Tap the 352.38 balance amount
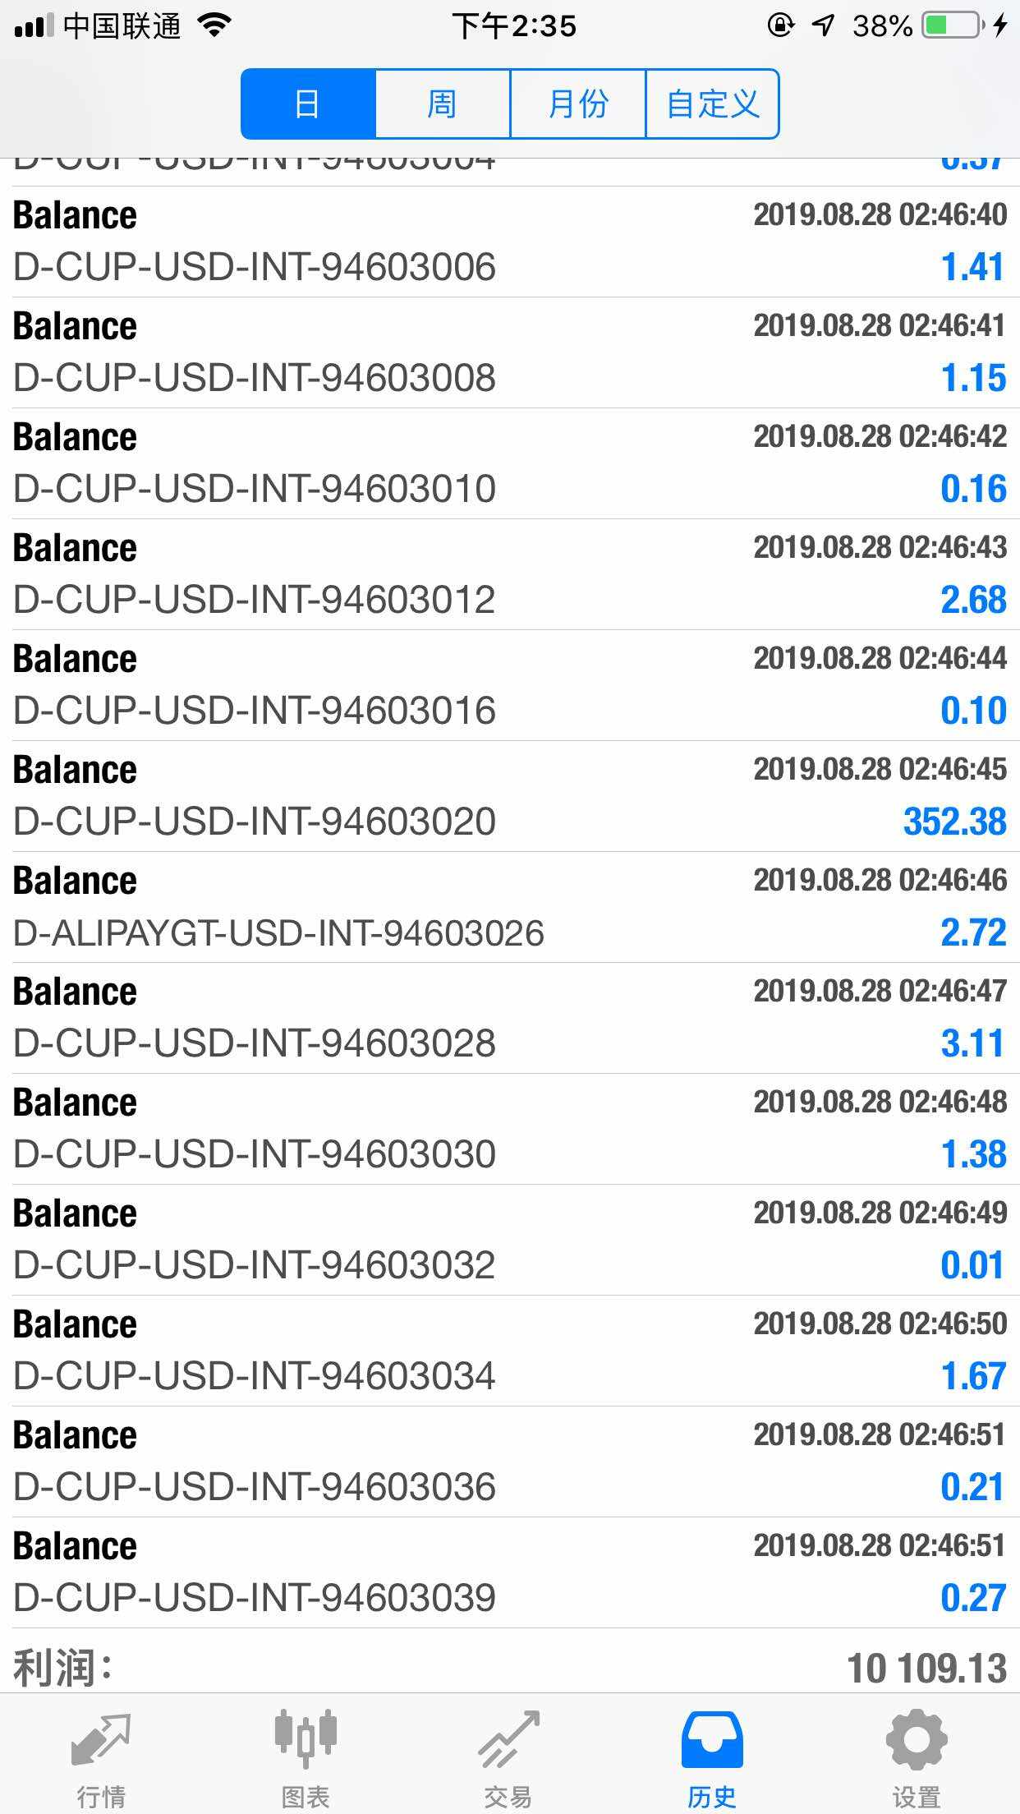Screen dimensions: 1020x1814 (x=954, y=822)
